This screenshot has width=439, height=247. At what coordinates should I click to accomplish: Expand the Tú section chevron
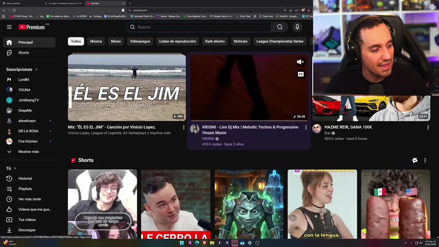point(15,168)
